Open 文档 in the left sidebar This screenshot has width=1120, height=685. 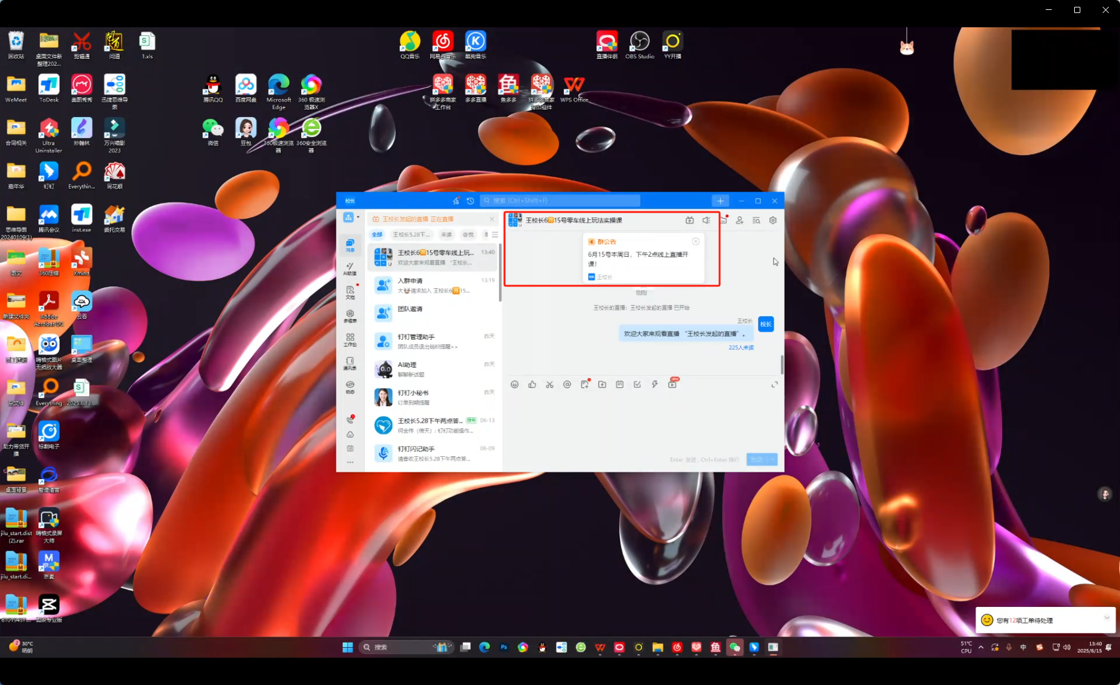(x=350, y=293)
